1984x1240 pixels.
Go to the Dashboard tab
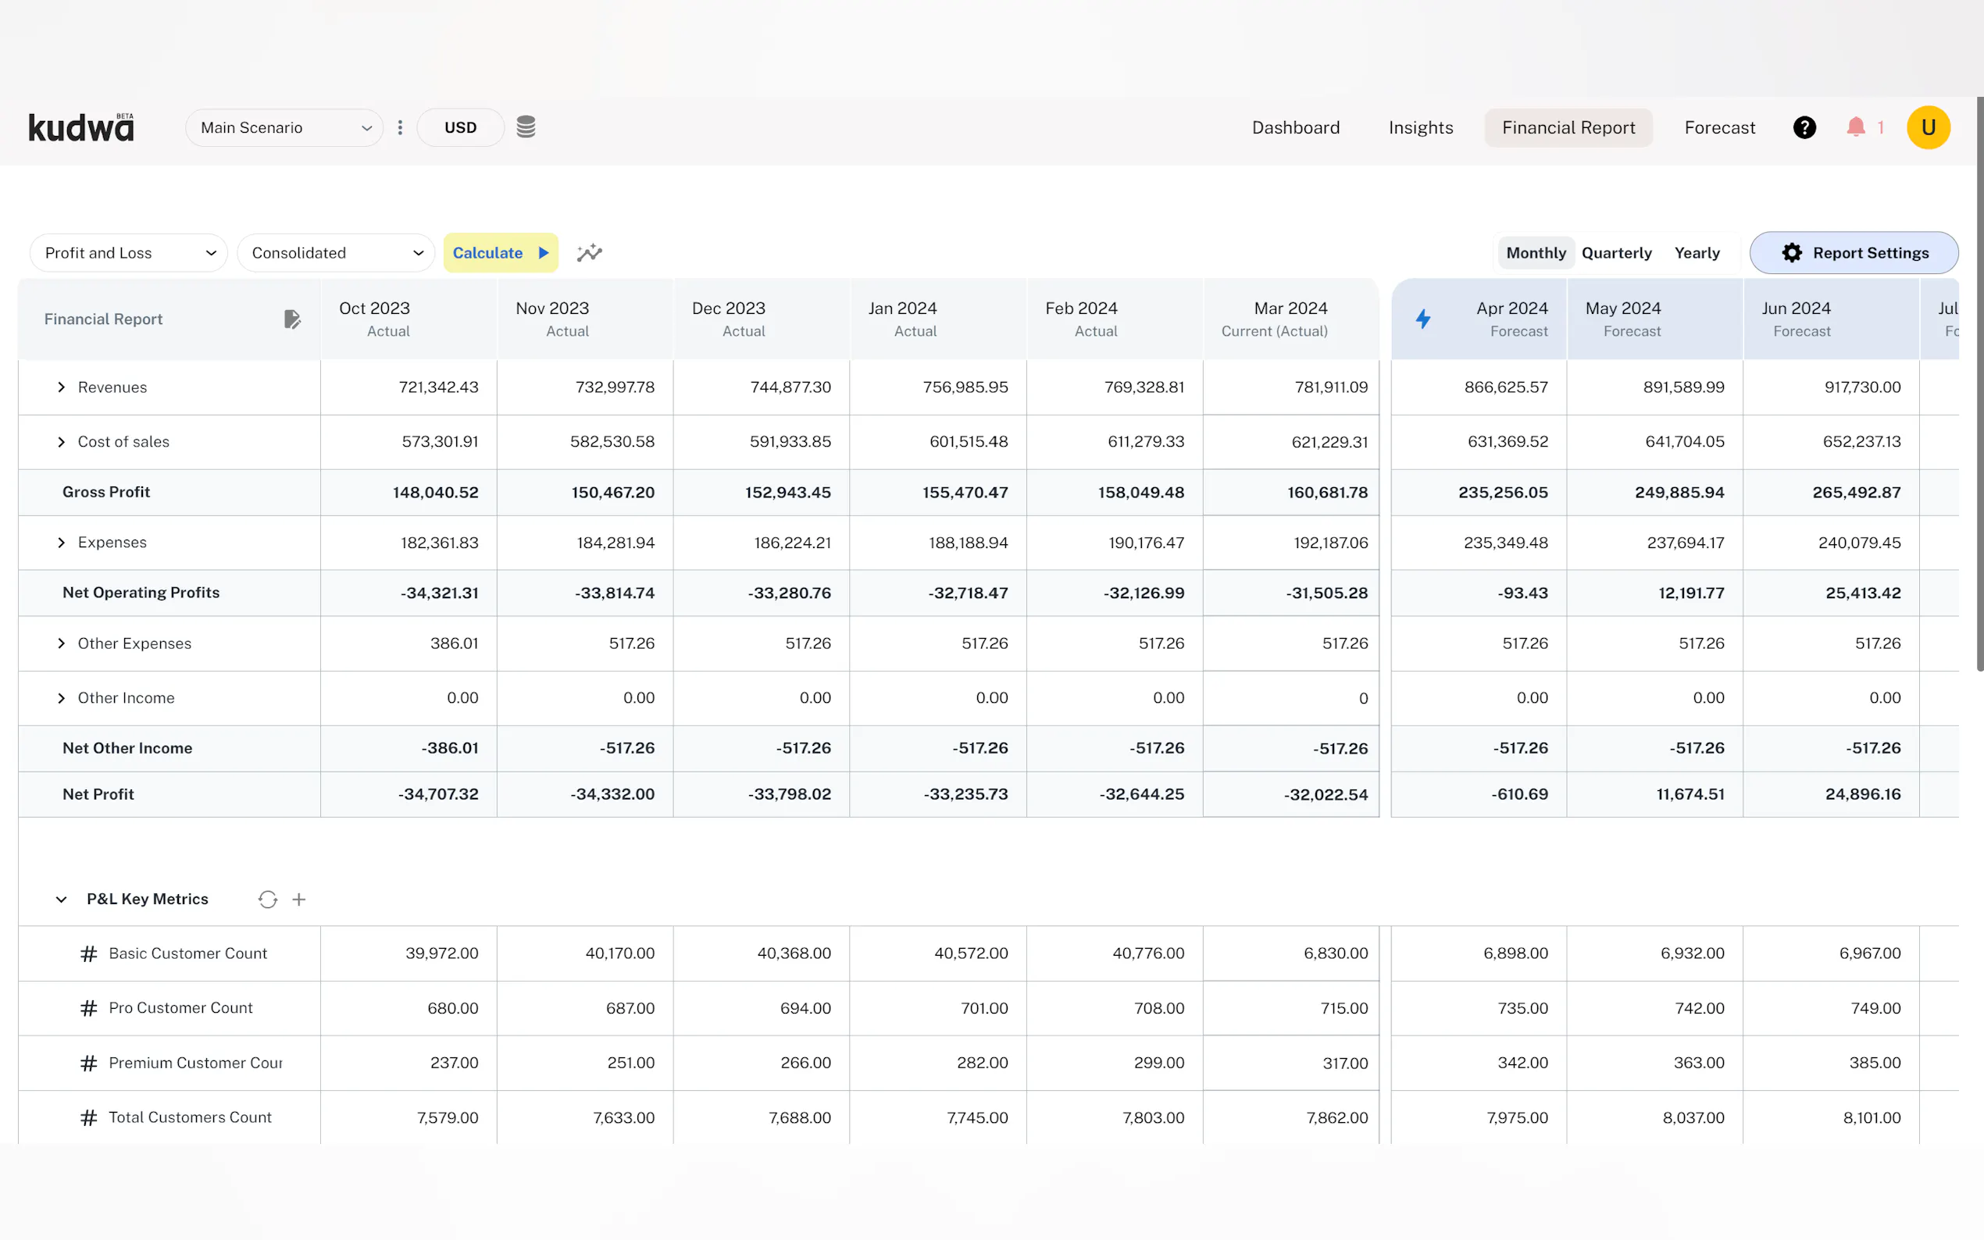pos(1295,127)
